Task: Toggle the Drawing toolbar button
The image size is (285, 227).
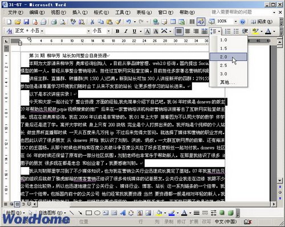Action: coord(201,22)
